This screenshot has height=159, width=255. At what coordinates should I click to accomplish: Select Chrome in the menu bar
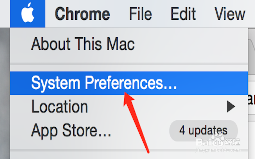[x=82, y=13]
